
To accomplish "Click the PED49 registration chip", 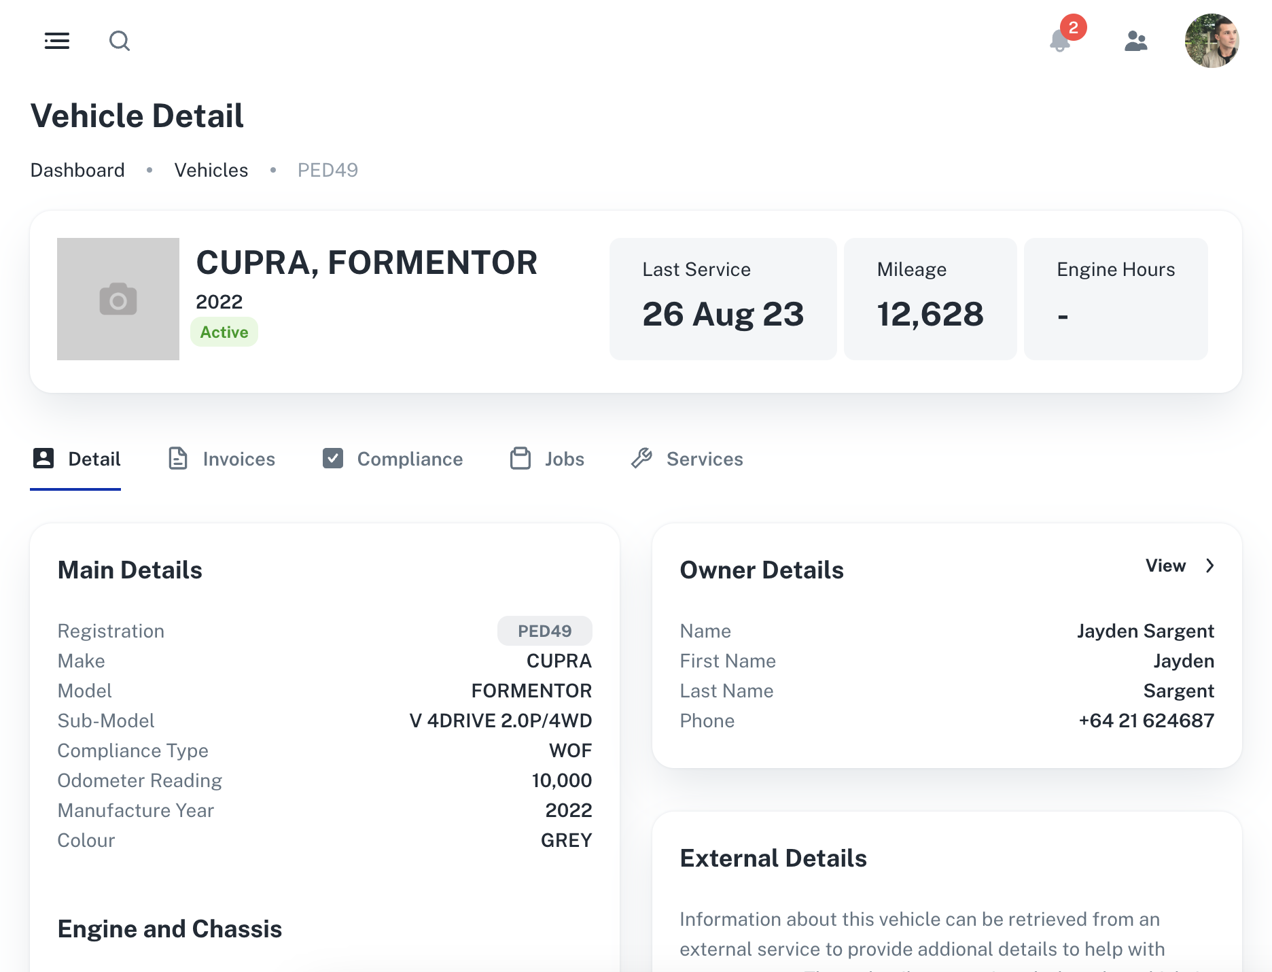I will pyautogui.click(x=544, y=630).
